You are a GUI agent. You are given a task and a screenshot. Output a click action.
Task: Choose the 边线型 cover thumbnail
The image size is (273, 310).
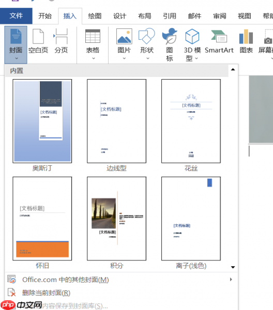click(x=116, y=121)
